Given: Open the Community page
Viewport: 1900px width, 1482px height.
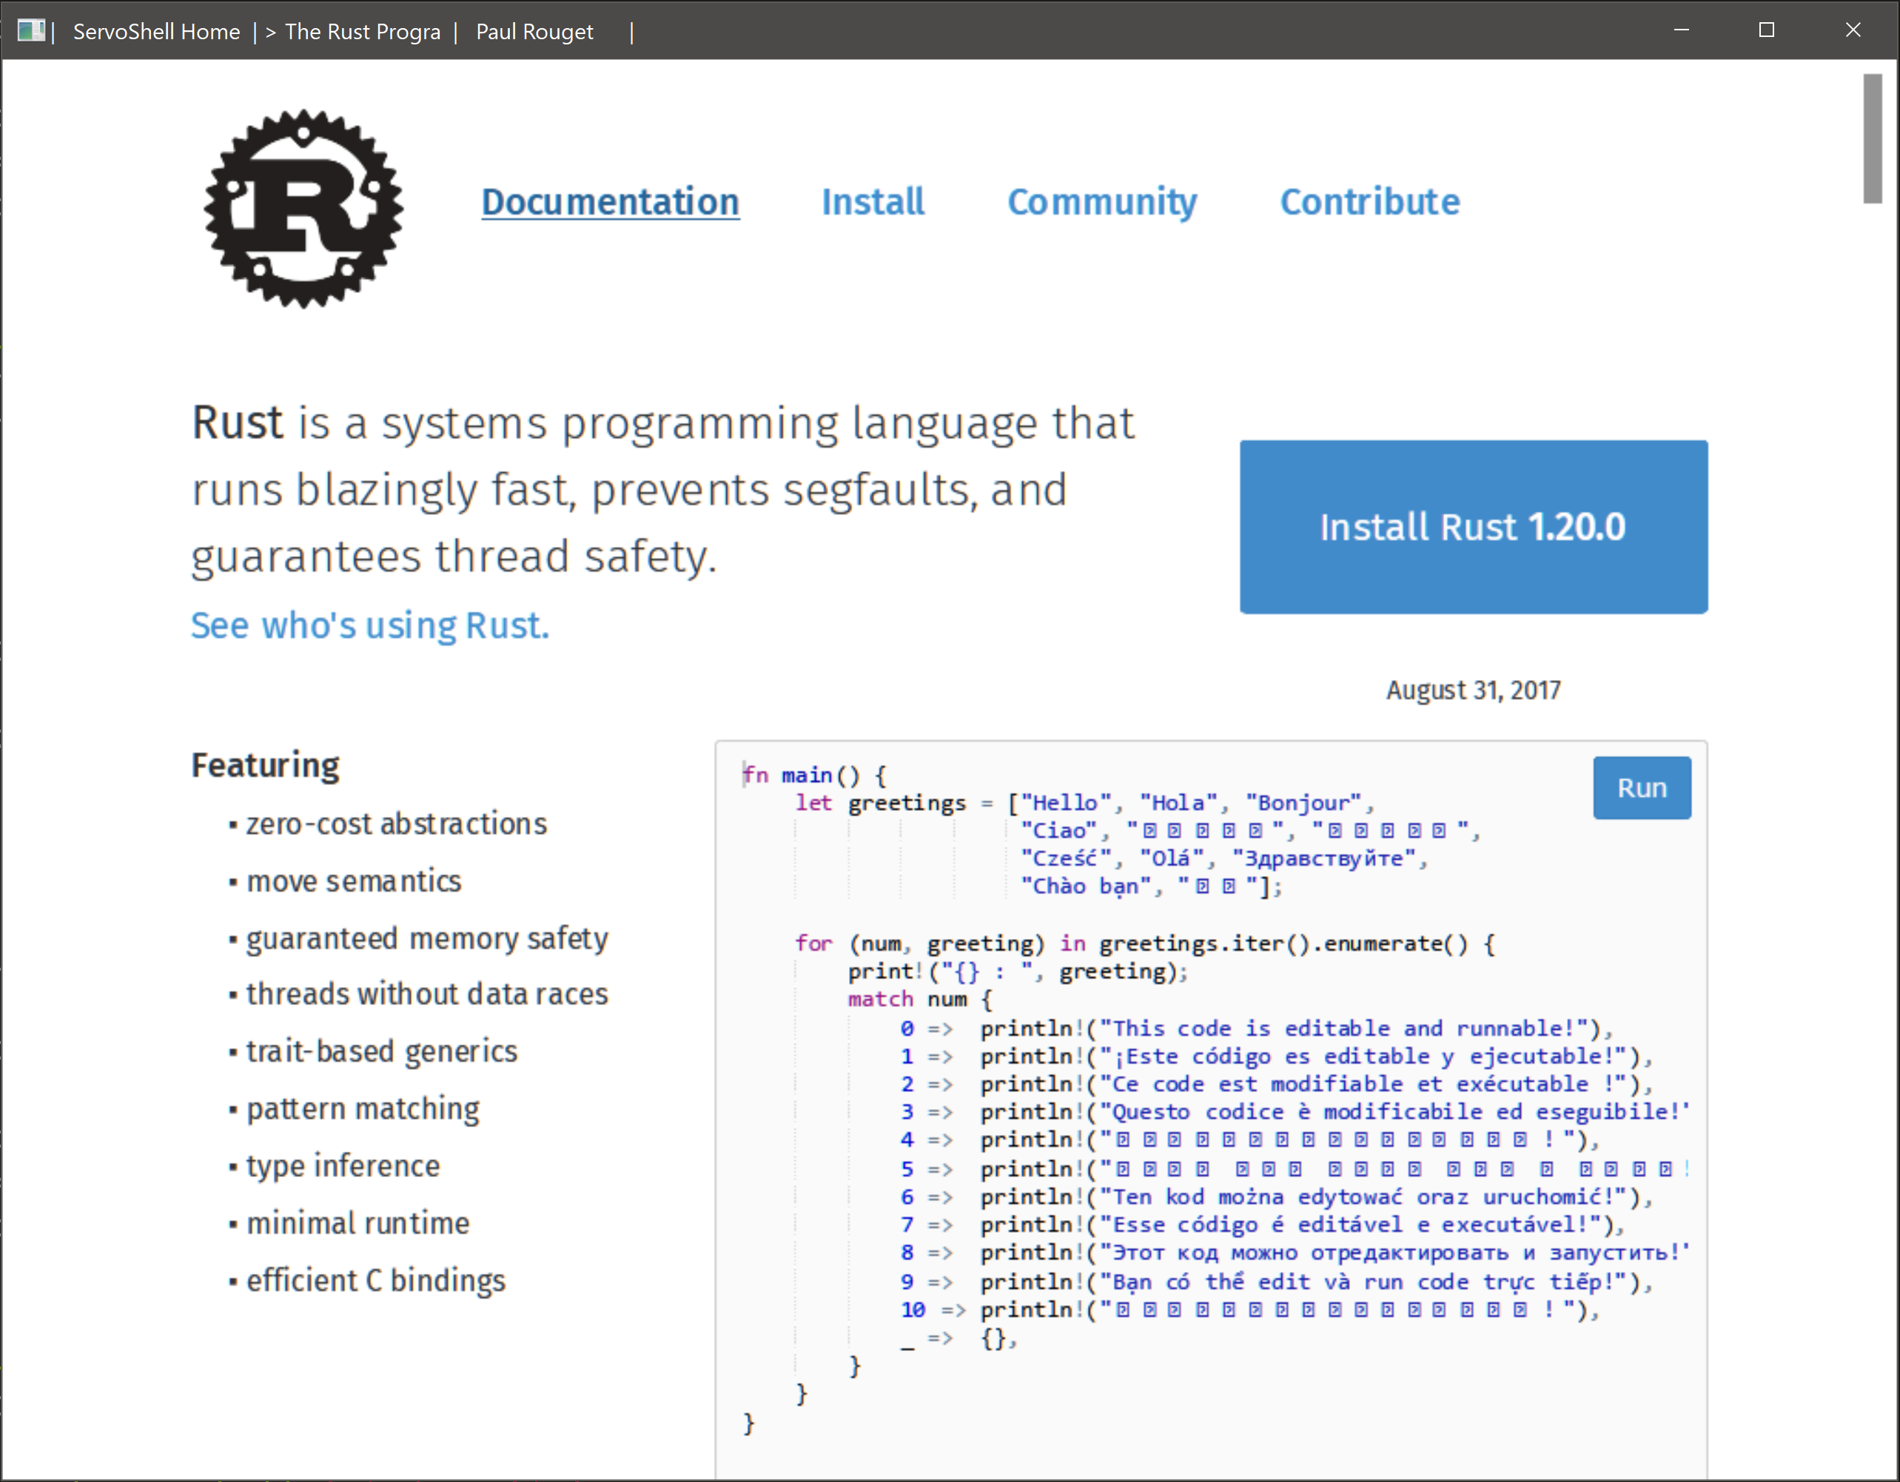Looking at the screenshot, I should pos(1103,202).
